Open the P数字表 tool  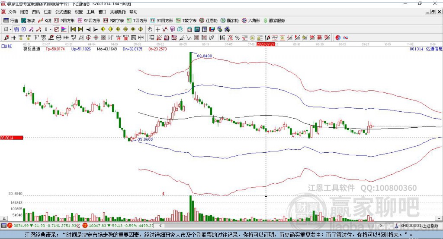pyautogui.click(x=114, y=21)
